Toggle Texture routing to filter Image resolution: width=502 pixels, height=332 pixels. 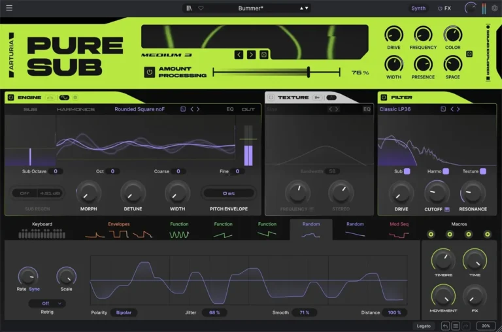click(483, 171)
